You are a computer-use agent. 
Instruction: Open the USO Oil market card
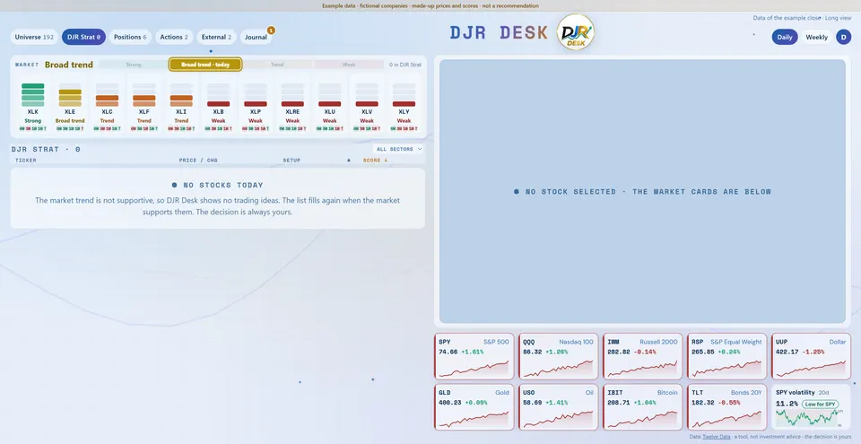(x=559, y=407)
